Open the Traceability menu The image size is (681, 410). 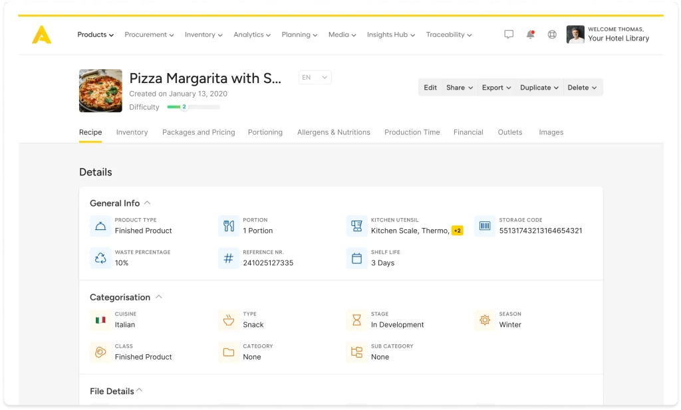click(x=449, y=35)
